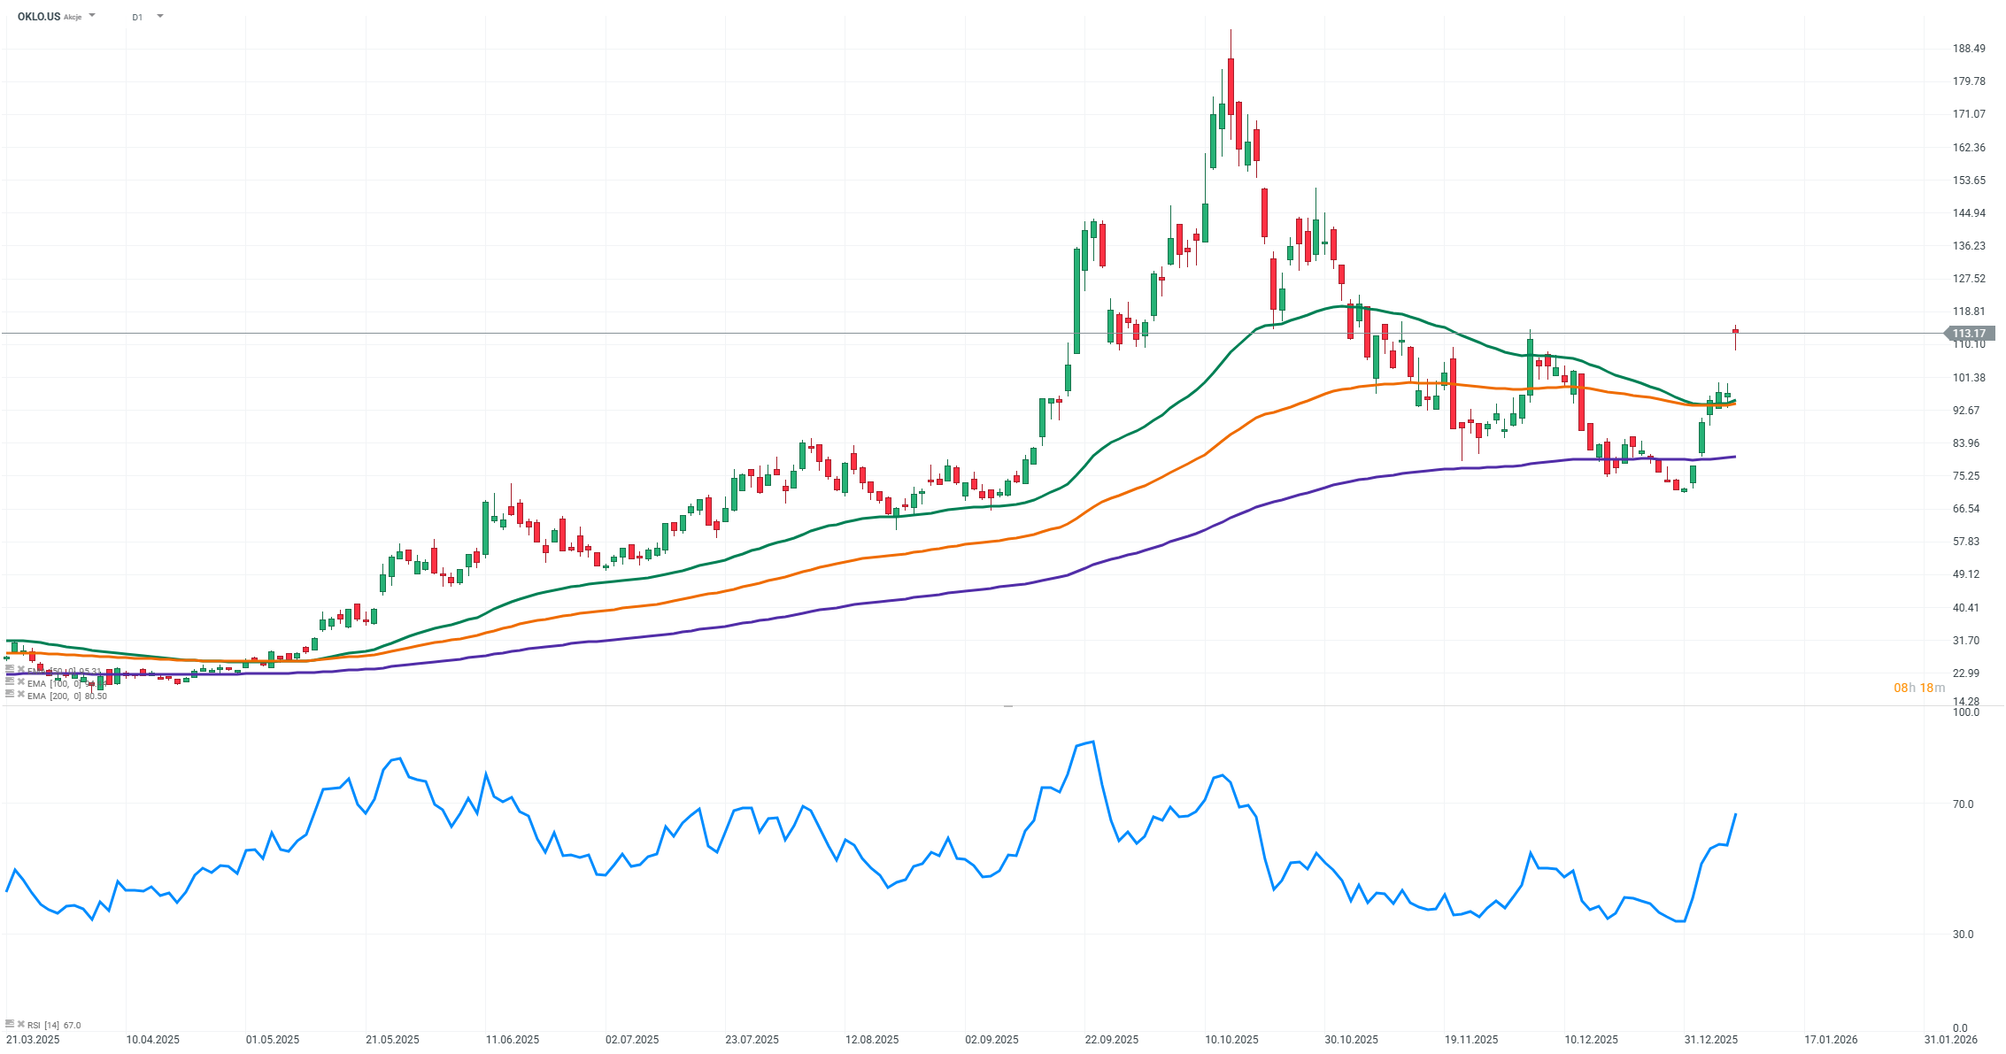Open settings icon for EMA 50 indicator
The image size is (2006, 1054).
click(x=10, y=670)
